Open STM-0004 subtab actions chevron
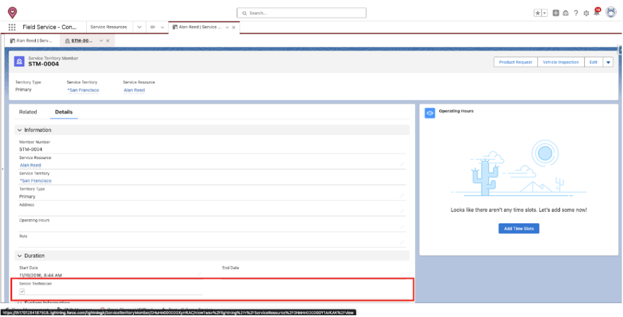 (x=102, y=41)
